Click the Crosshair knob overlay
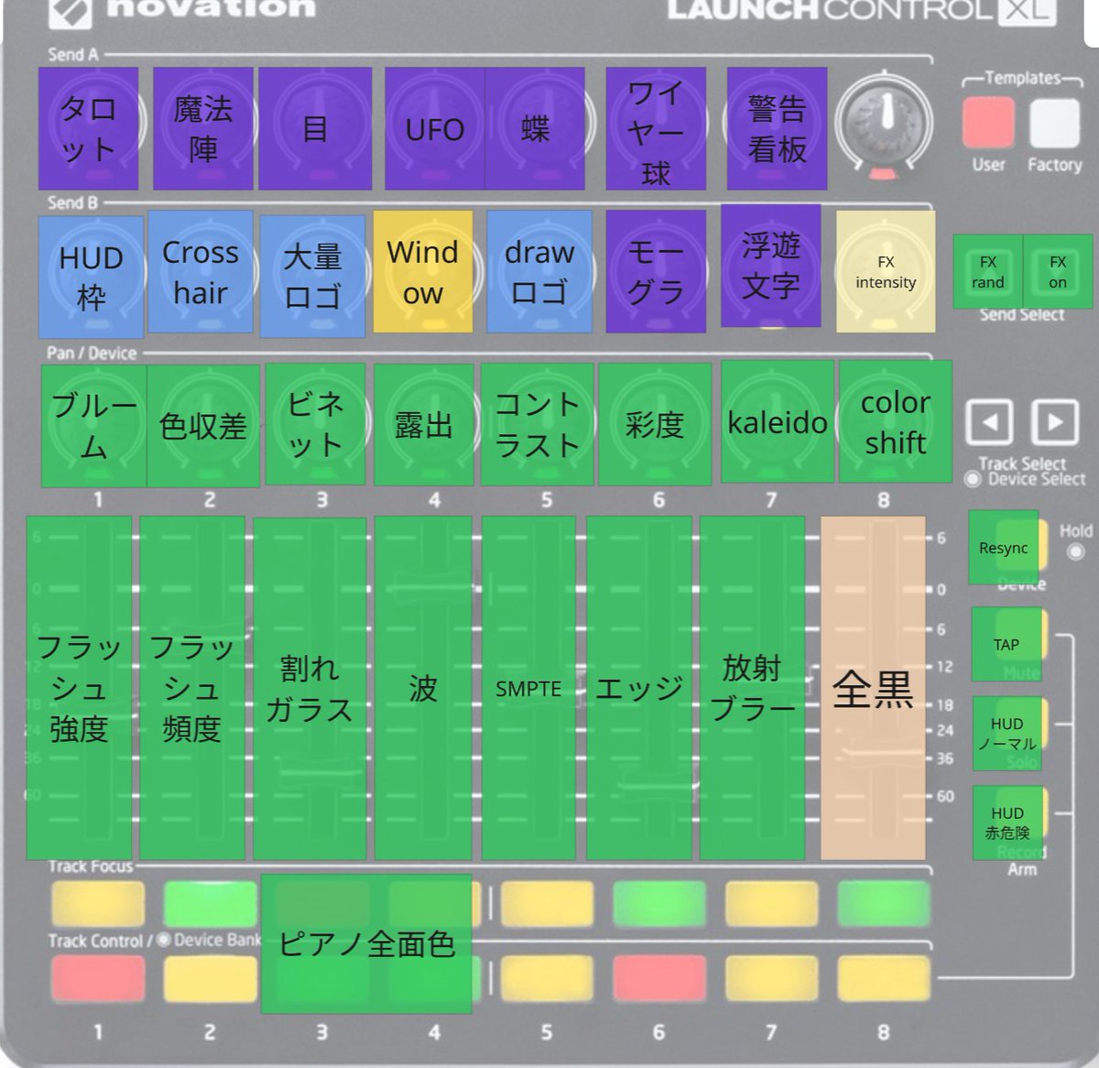 pyautogui.click(x=201, y=271)
